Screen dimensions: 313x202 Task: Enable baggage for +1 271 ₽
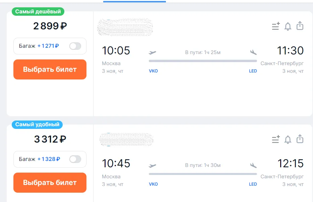75,46
